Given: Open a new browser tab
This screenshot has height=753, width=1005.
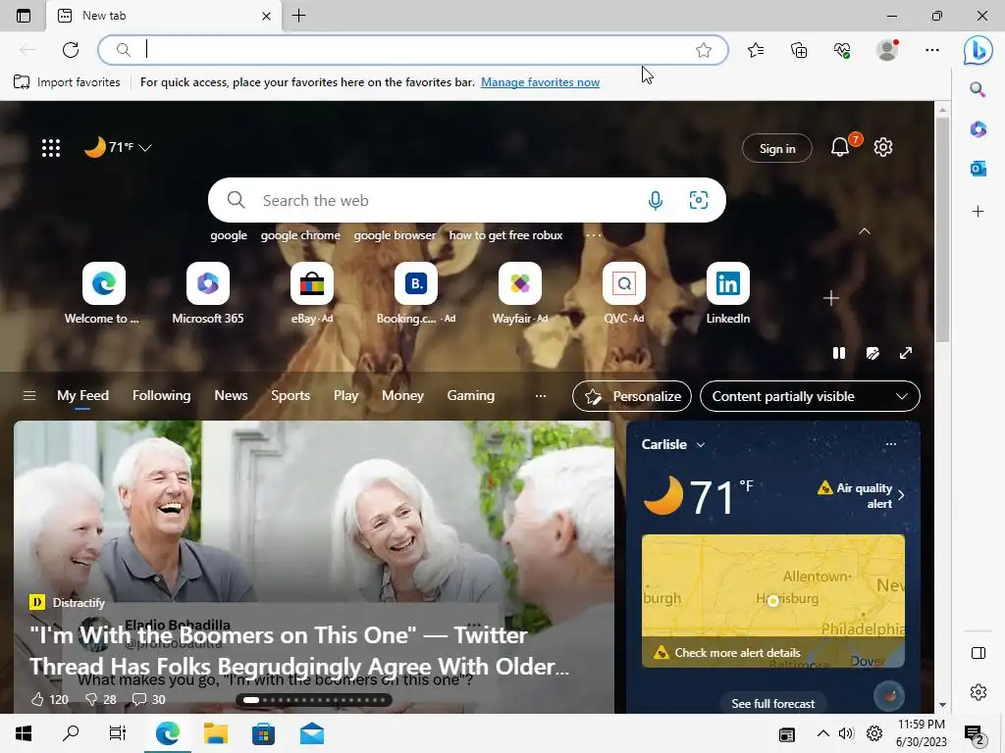Looking at the screenshot, I should 298,16.
